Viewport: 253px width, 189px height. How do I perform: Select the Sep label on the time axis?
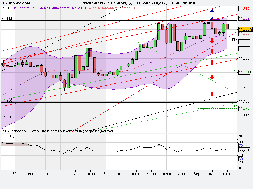tap(197, 173)
